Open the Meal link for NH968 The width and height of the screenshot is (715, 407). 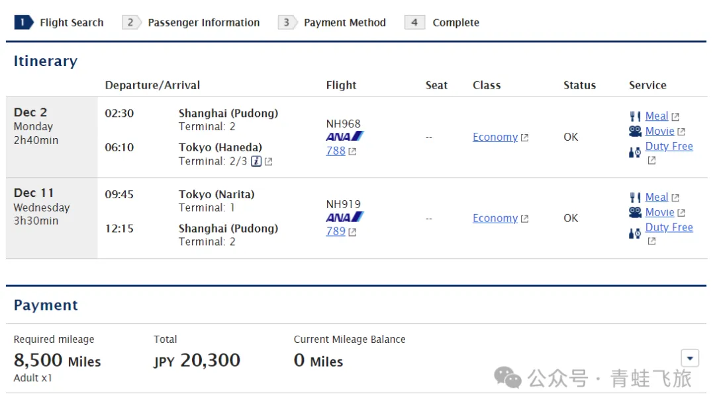click(x=657, y=116)
